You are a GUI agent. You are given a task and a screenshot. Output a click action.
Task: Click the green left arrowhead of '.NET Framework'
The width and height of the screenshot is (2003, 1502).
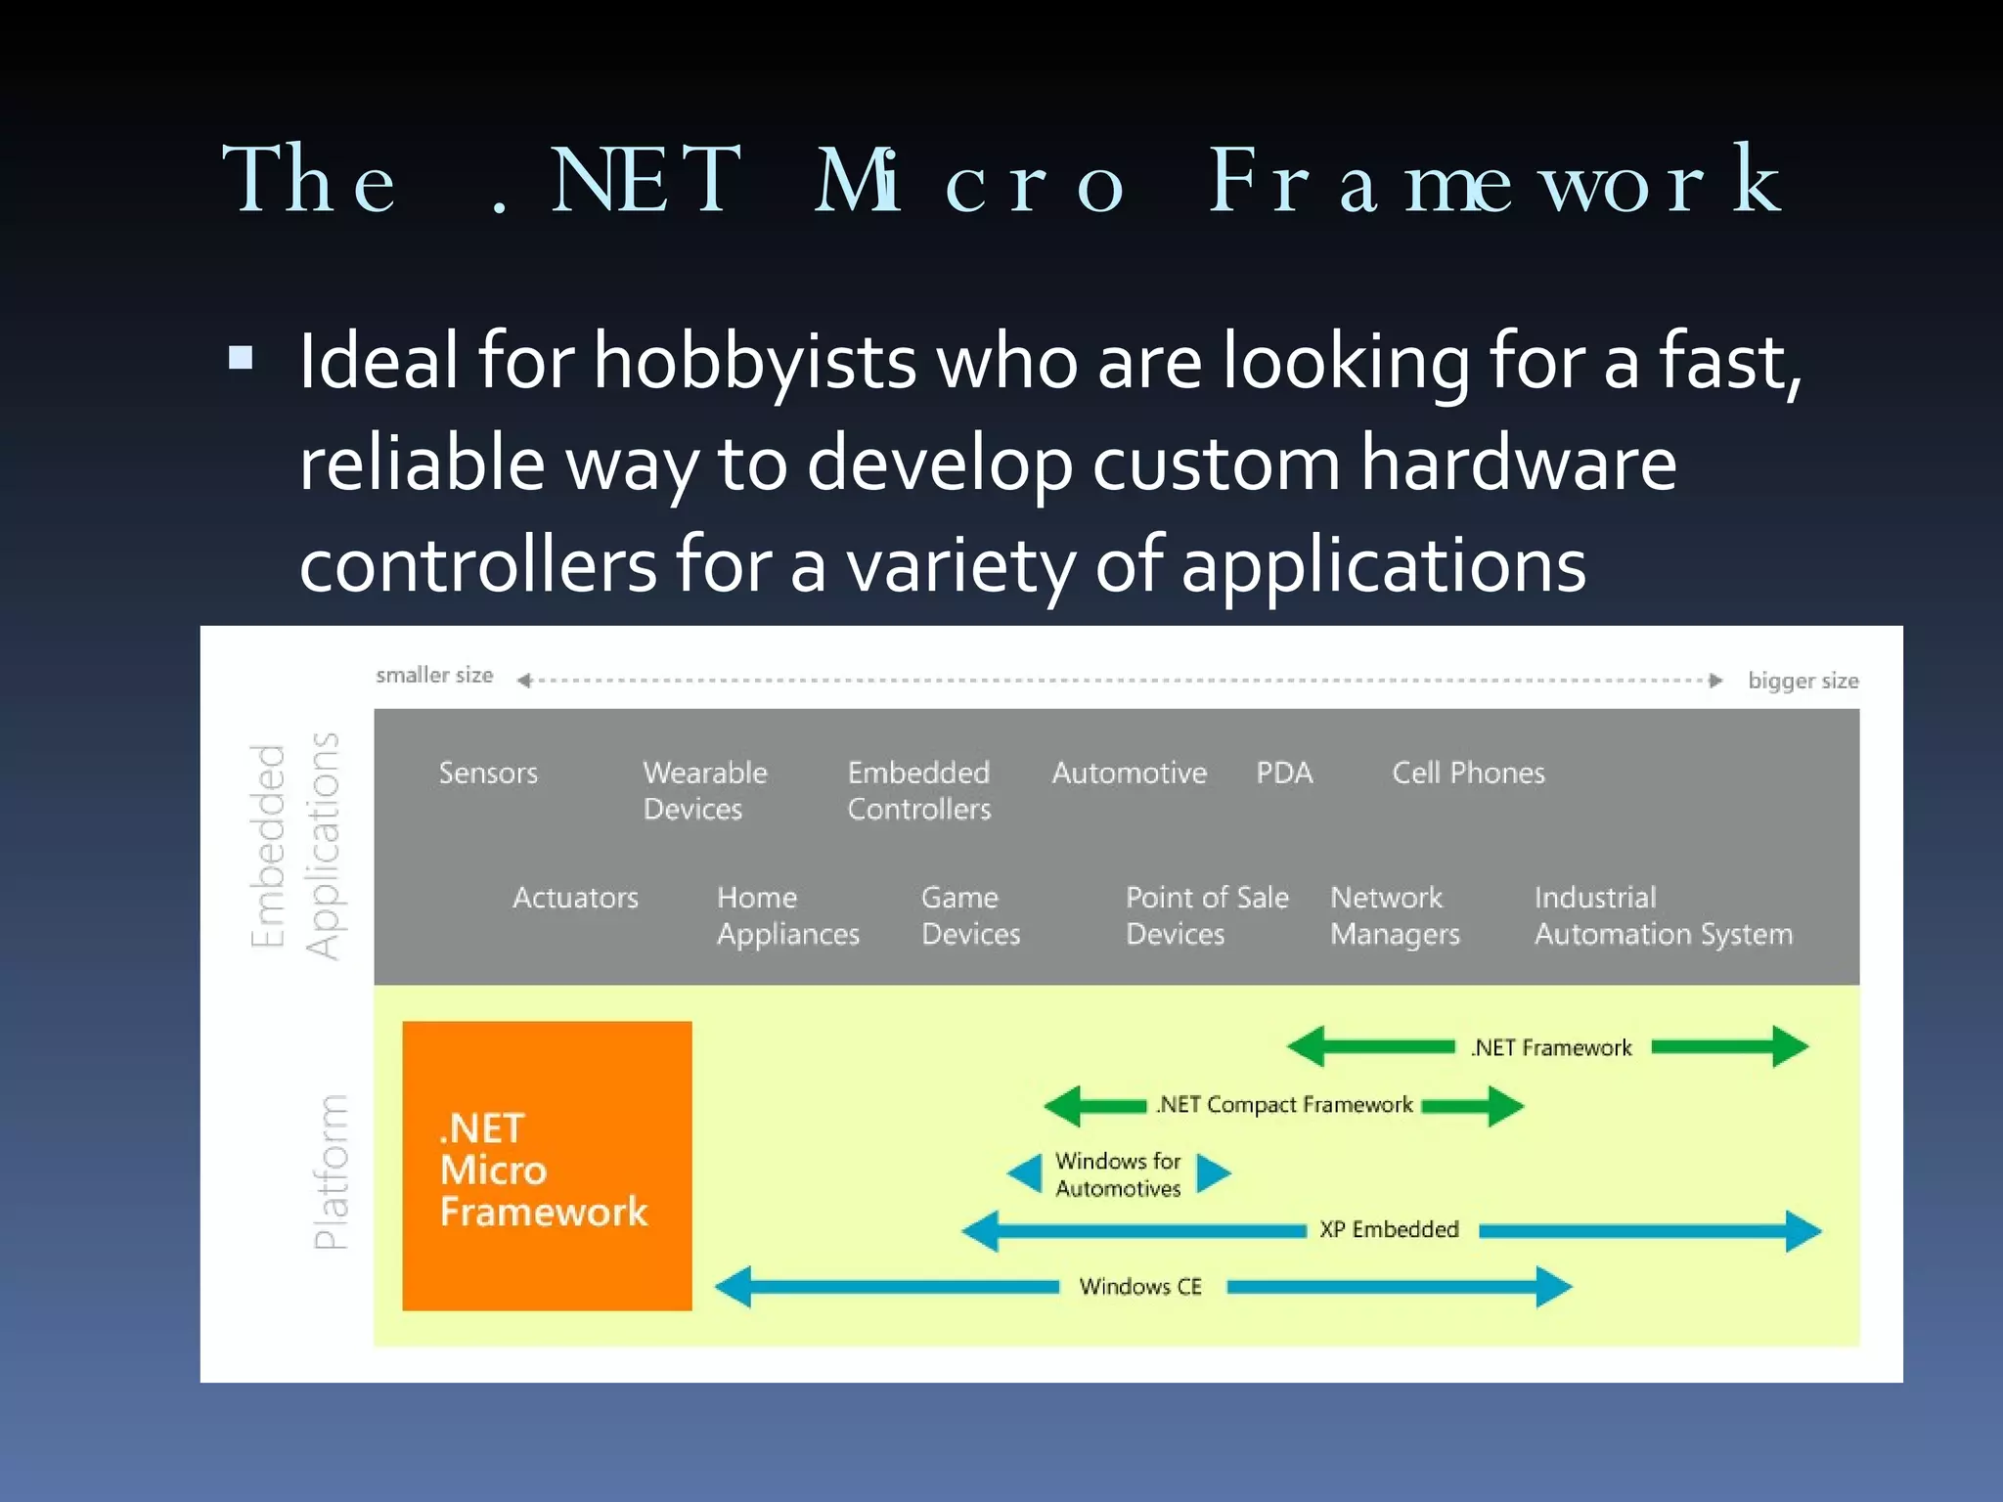(x=1306, y=1046)
